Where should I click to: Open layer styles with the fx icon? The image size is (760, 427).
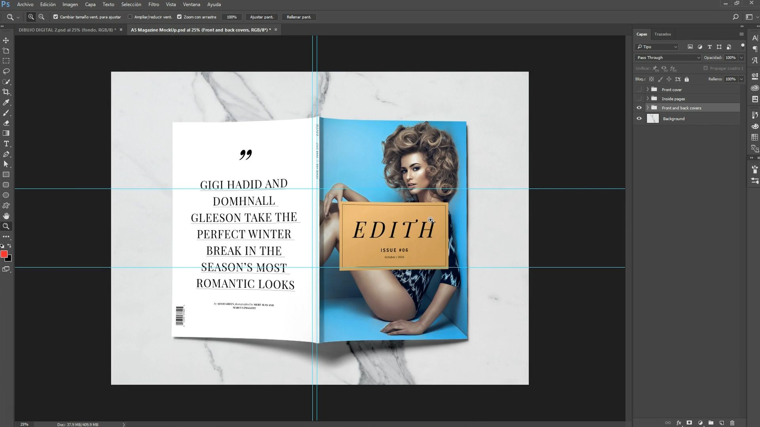[678, 422]
